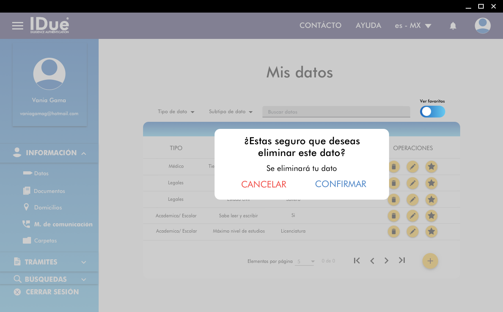Open the es - MX language selector
Screen dimensions: 503x312
tap(413, 26)
